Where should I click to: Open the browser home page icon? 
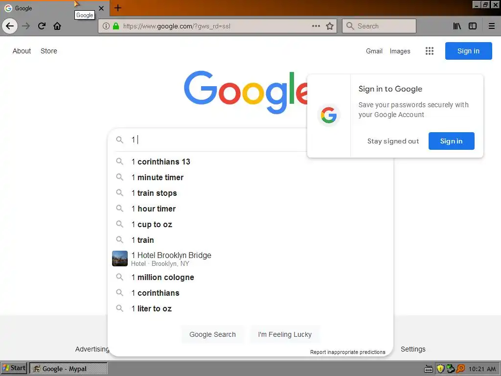(57, 26)
